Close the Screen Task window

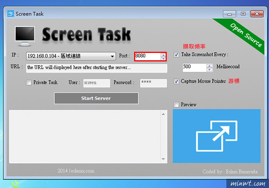257,14
